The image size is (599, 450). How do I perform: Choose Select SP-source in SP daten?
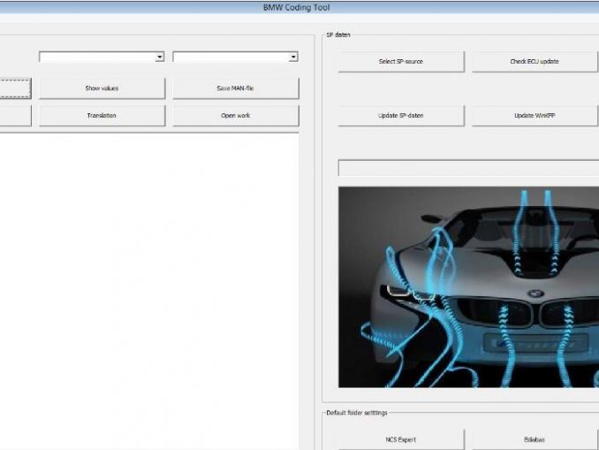[x=401, y=62]
